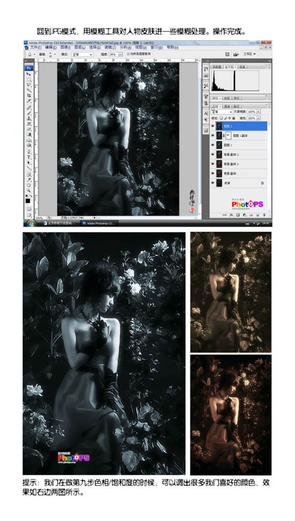Select the Crop tool

coord(28,96)
